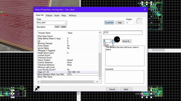Select the Force Closed property row

[x=68, y=46]
